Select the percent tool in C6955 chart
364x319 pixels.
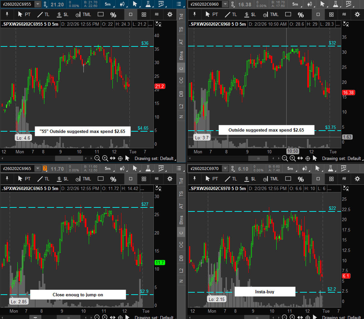113,15
